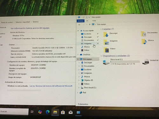Viewport: 159px width, 119px height.
Task: Select Escritorio under Acceso rápido
Action: tap(87, 34)
